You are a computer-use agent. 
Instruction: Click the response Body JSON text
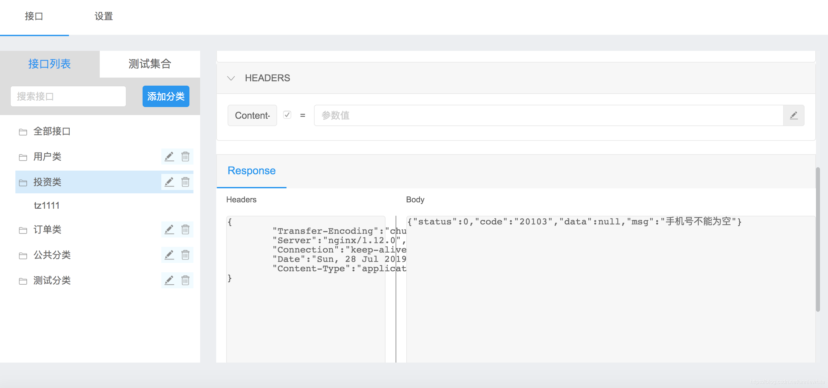(574, 221)
